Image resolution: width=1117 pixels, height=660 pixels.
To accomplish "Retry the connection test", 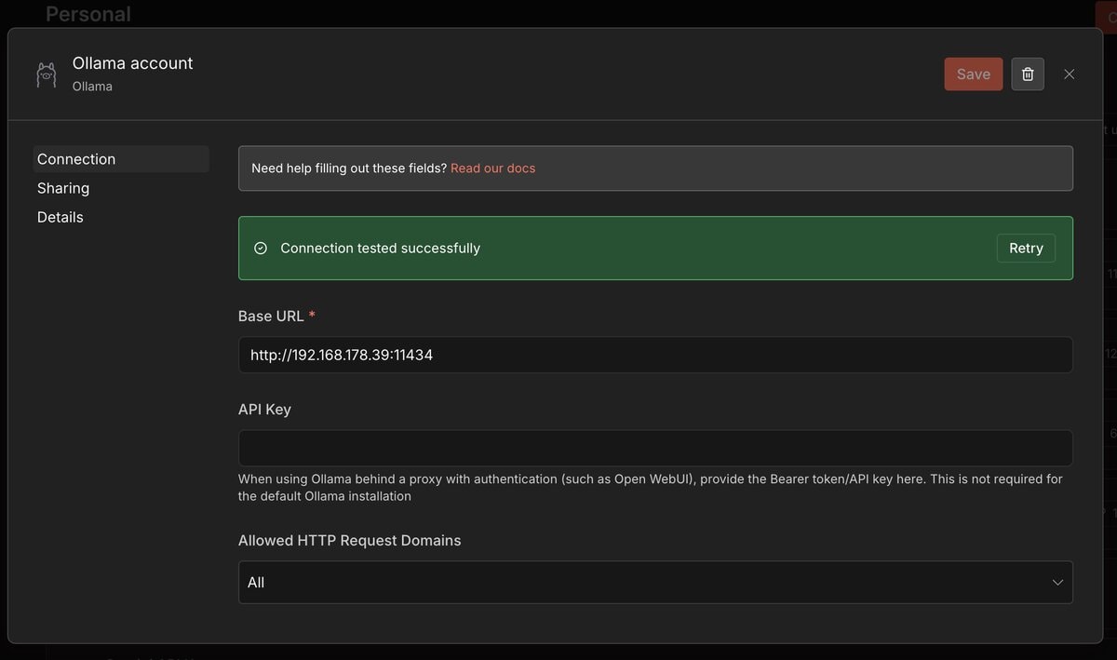I will pos(1026,249).
